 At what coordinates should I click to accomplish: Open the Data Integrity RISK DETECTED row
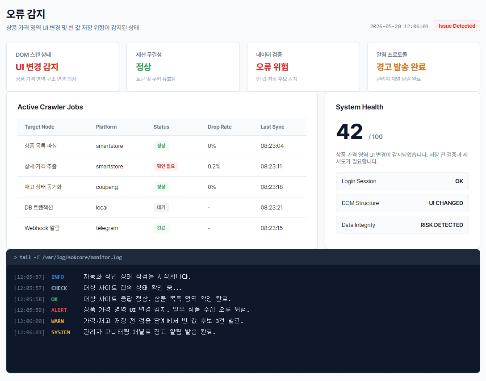402,225
